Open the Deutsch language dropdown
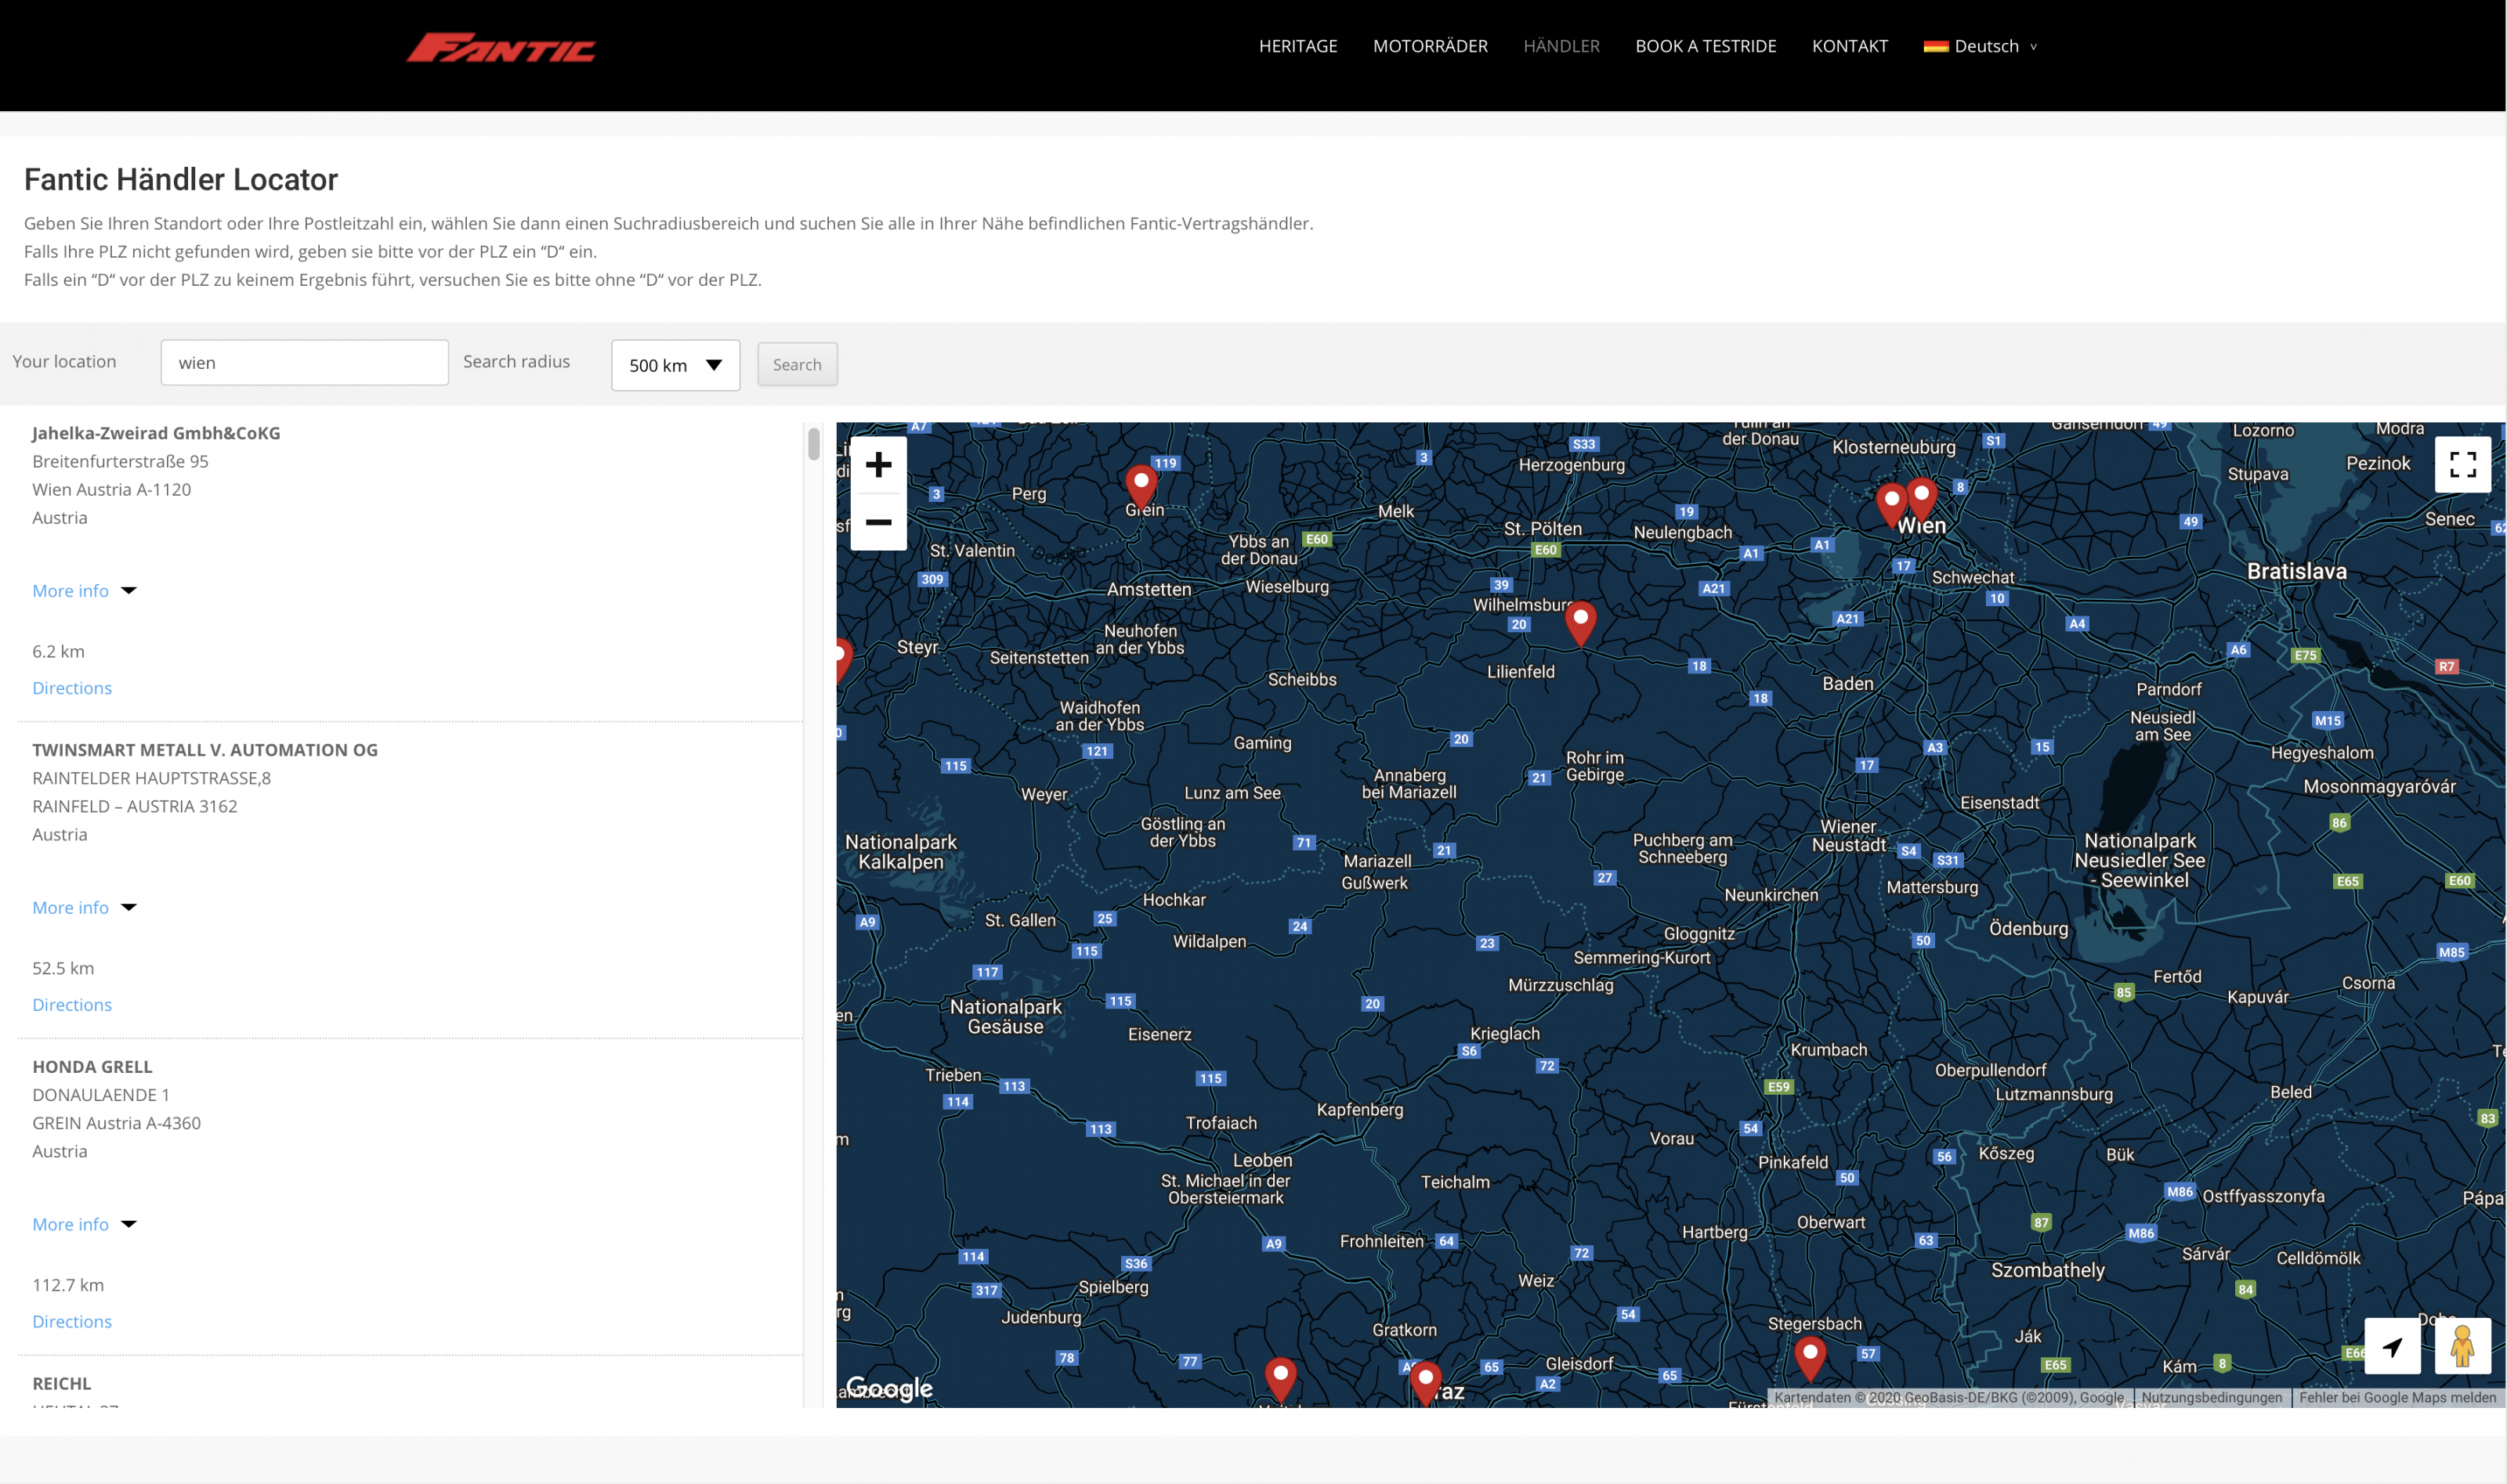 pos(1981,46)
